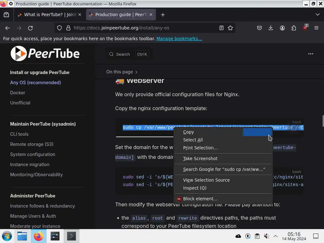Click code block horizontal scrollbar
This screenshot has height=243, width=324.
pyautogui.click(x=145, y=137)
